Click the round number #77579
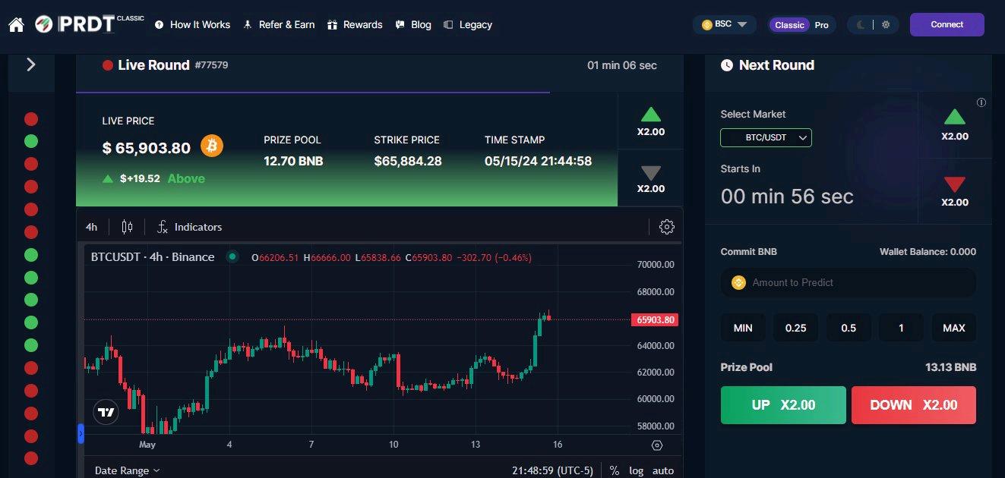Image resolution: width=1005 pixels, height=478 pixels. [211, 65]
